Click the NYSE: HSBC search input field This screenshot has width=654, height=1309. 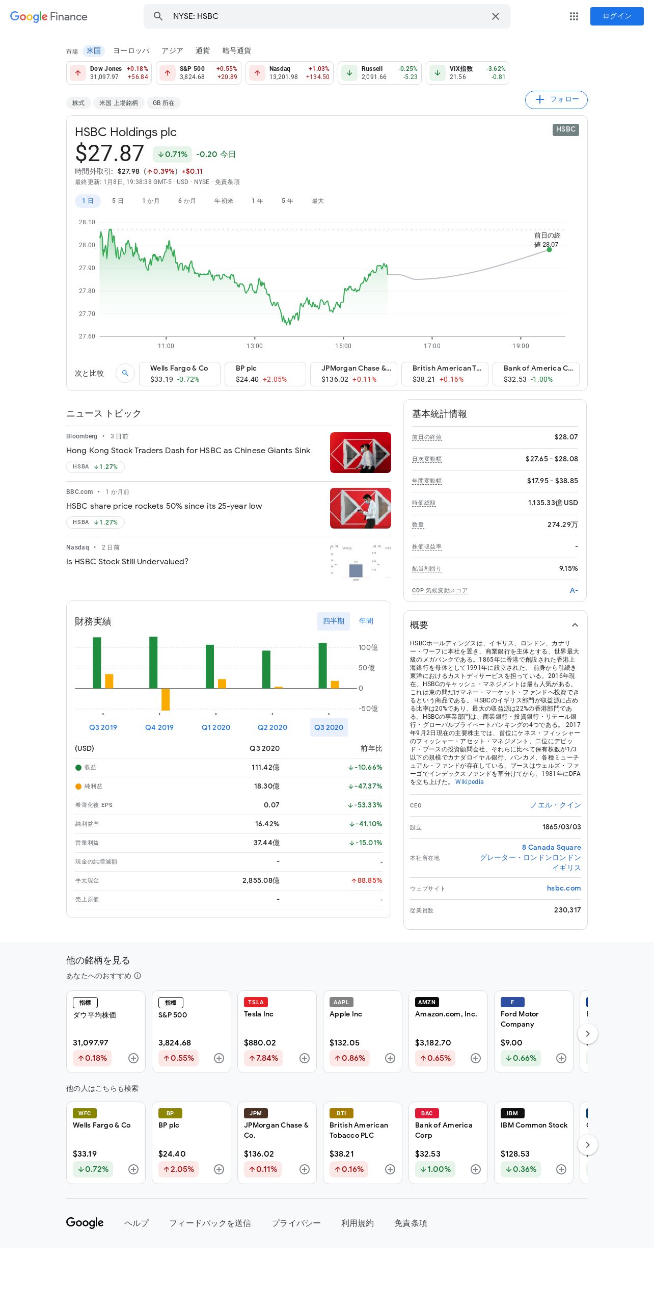326,16
